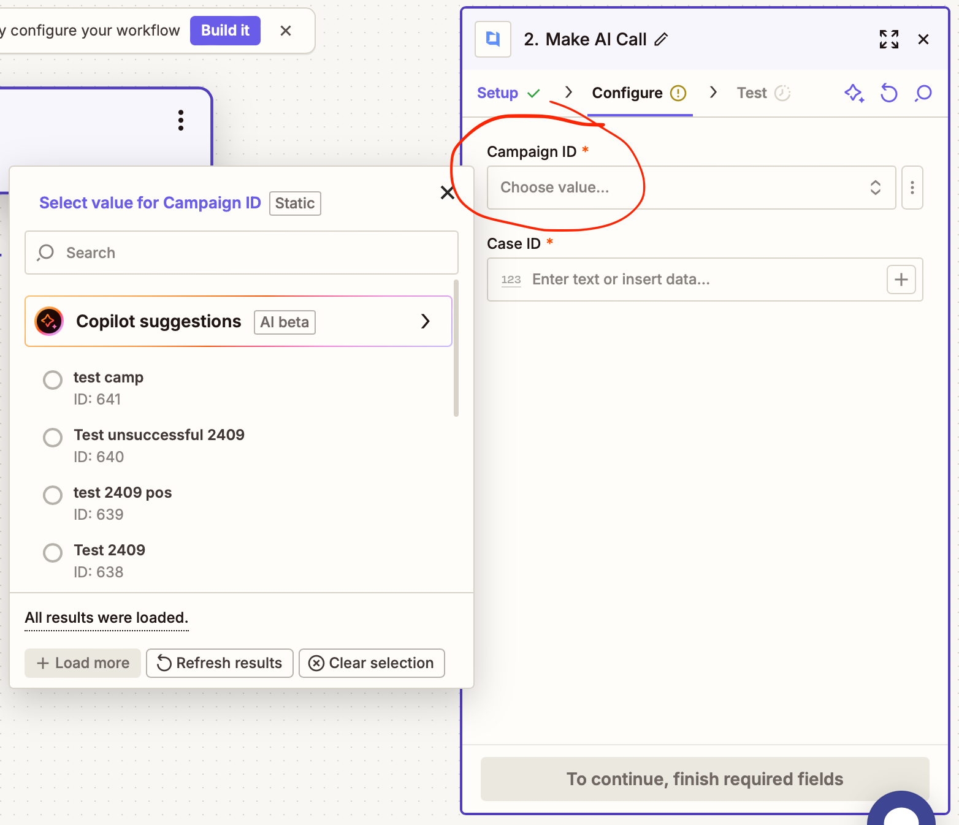The width and height of the screenshot is (959, 825).
Task: Click the Make AI Call app icon
Action: tap(492, 39)
